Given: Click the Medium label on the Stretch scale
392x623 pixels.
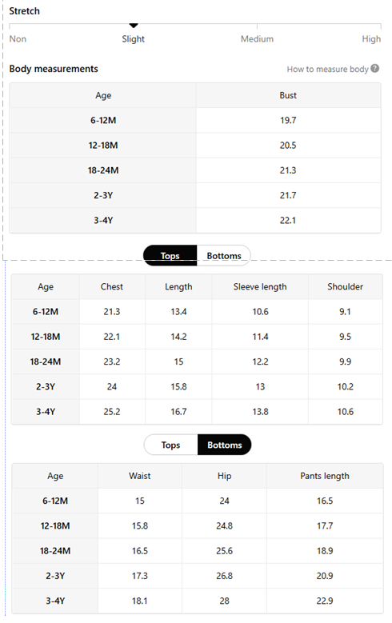Looking at the screenshot, I should point(258,39).
